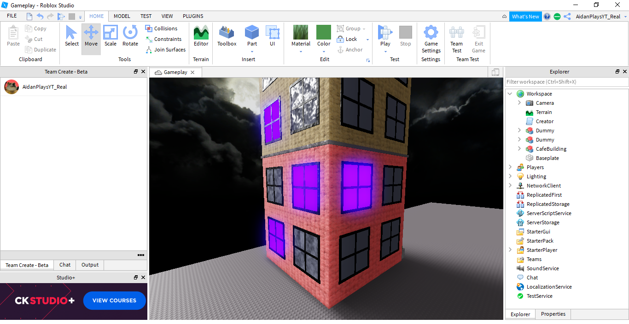Switch to the MODEL ribbon tab
This screenshot has height=324, width=629.
(122, 16)
